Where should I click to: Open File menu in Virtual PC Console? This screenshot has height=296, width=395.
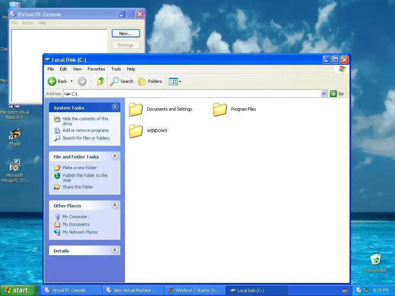pyautogui.click(x=14, y=23)
